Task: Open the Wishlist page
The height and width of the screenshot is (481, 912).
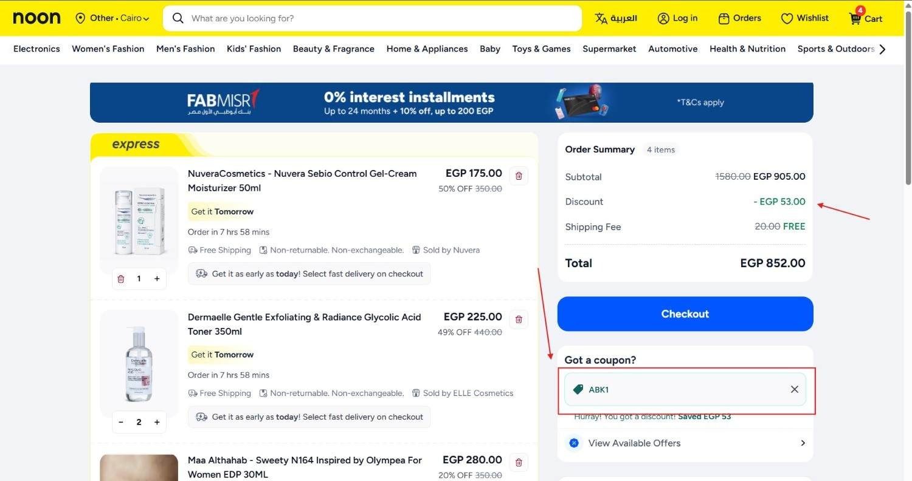Action: coord(813,18)
